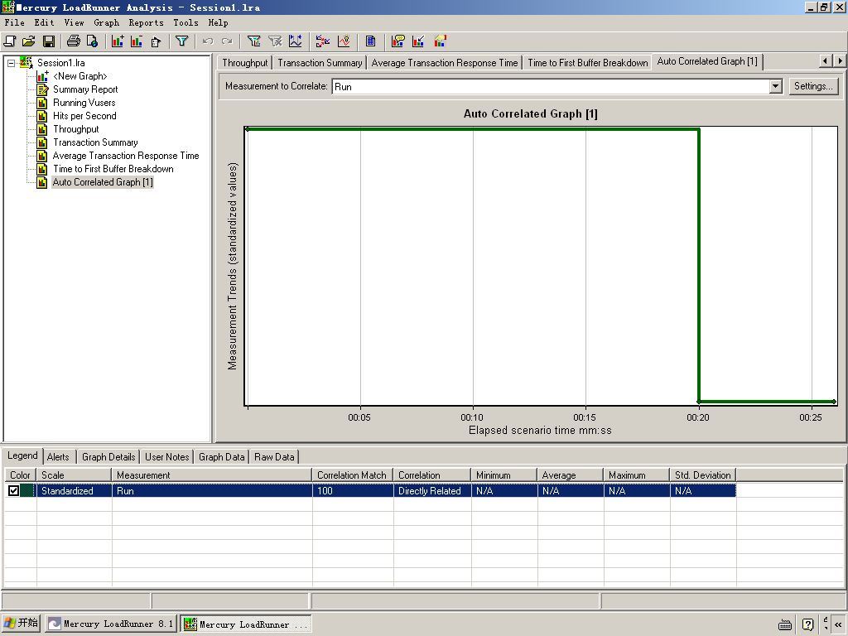Screen dimensions: 848x636
Task: Click the Directly Related cell in the legend
Action: point(432,490)
